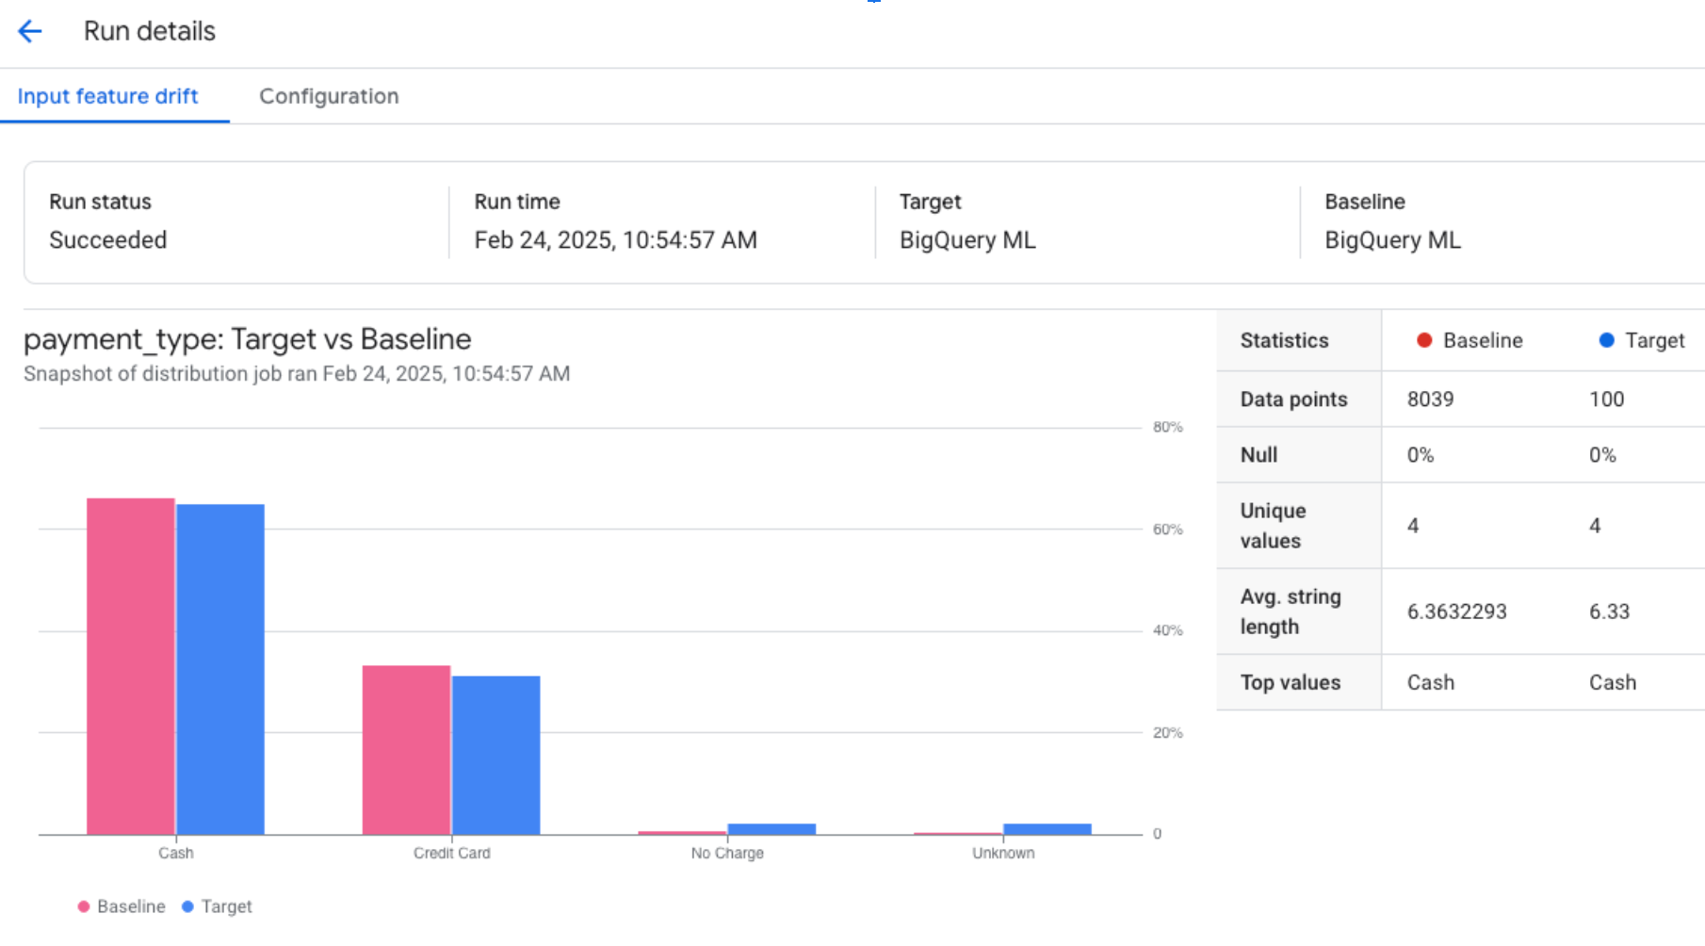
Task: Open the Data points statistics row
Action: click(x=1293, y=399)
